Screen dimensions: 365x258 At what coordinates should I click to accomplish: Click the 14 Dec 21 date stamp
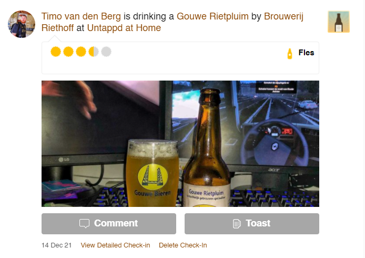56,245
